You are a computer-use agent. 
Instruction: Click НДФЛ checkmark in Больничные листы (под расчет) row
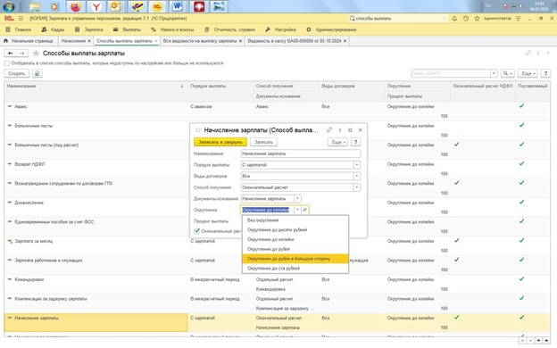(x=456, y=145)
